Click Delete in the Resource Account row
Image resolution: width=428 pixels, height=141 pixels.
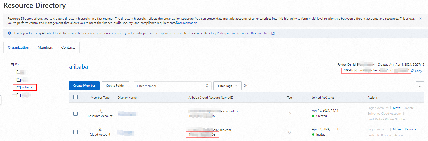point(409,108)
